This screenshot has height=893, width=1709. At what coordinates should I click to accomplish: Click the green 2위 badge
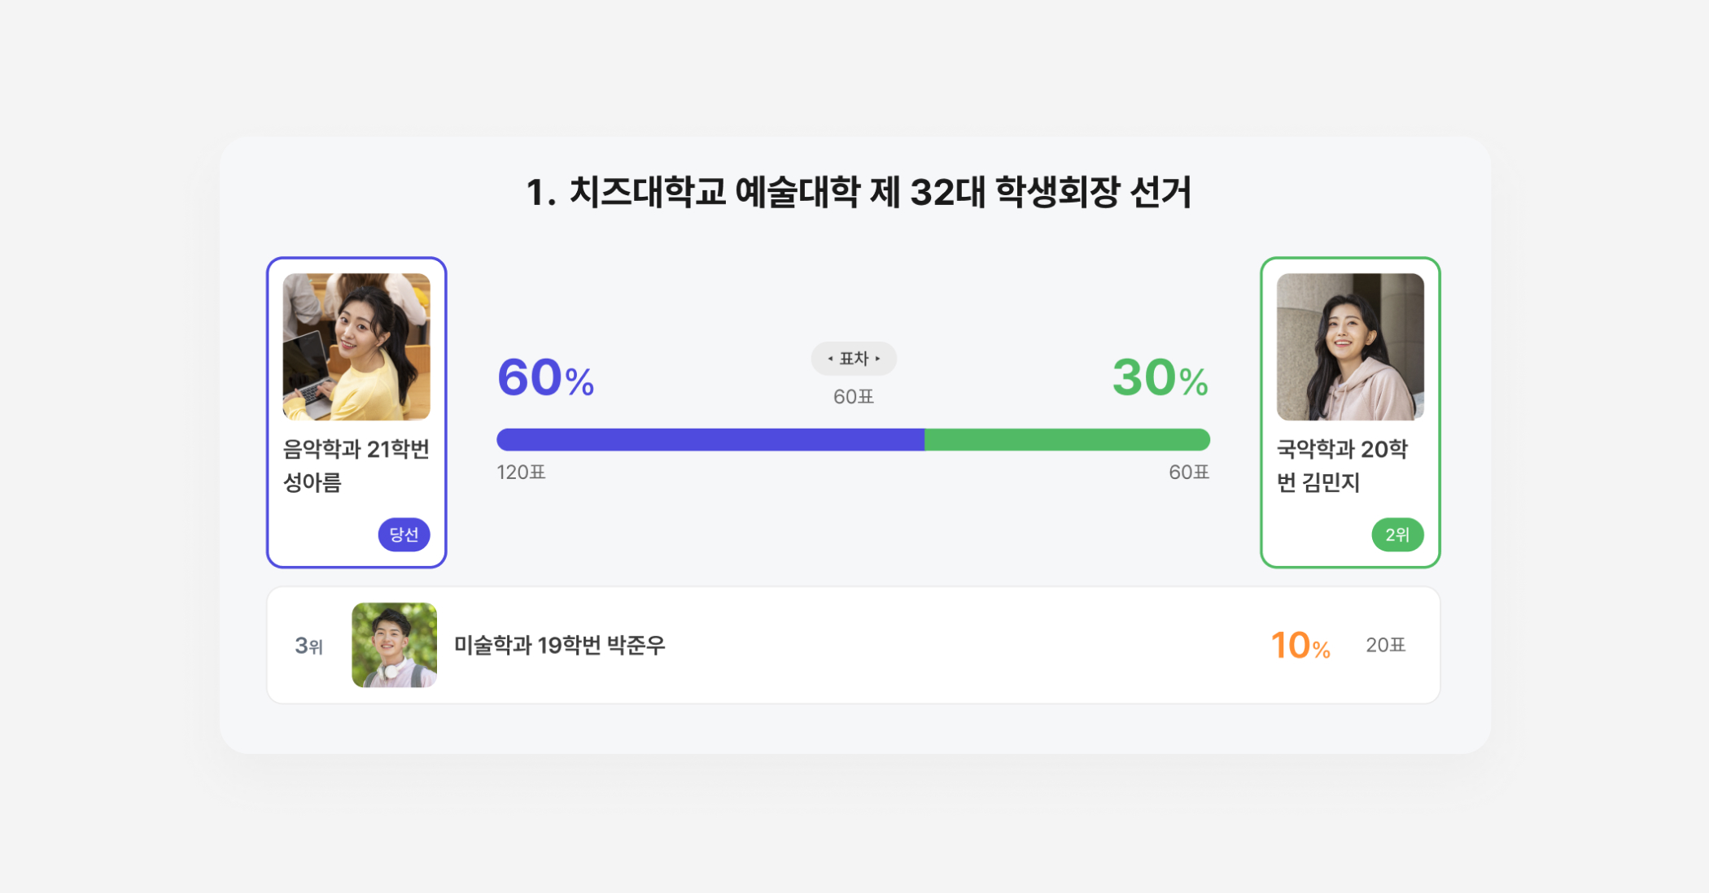(1397, 534)
